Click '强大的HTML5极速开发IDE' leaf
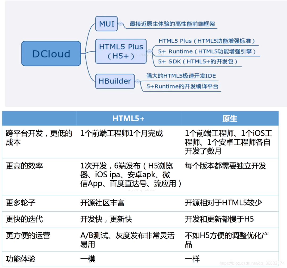 (x=181, y=76)
